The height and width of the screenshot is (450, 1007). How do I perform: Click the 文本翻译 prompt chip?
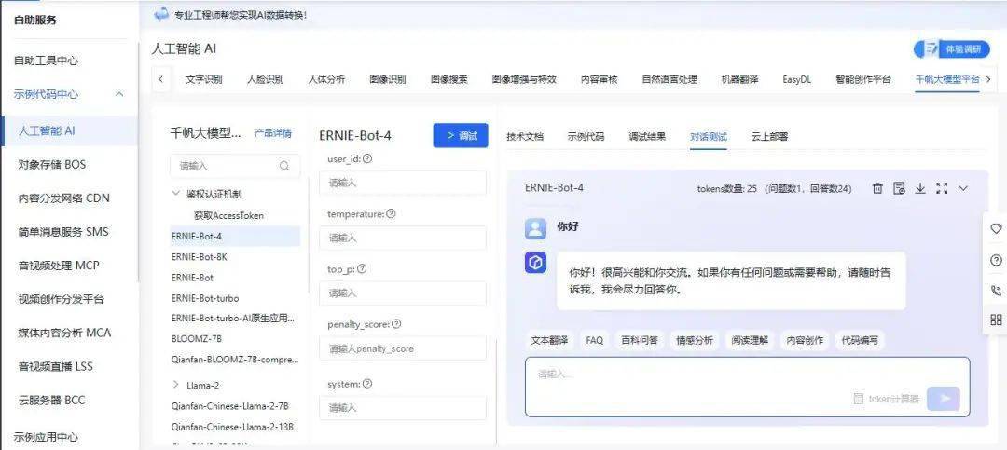tap(549, 341)
